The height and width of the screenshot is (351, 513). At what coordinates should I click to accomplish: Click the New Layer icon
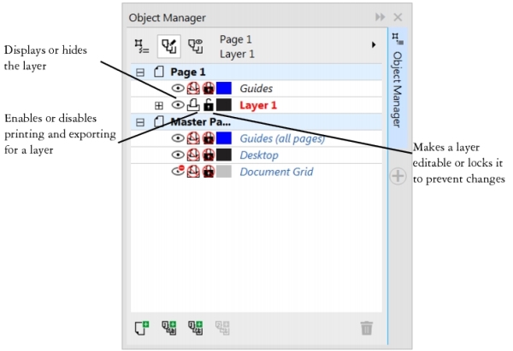pyautogui.click(x=142, y=327)
